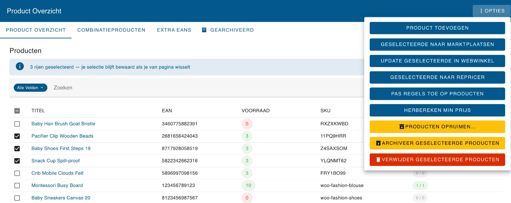Click the three-dot icon on Opties
The height and width of the screenshot is (203, 511).
481,11
